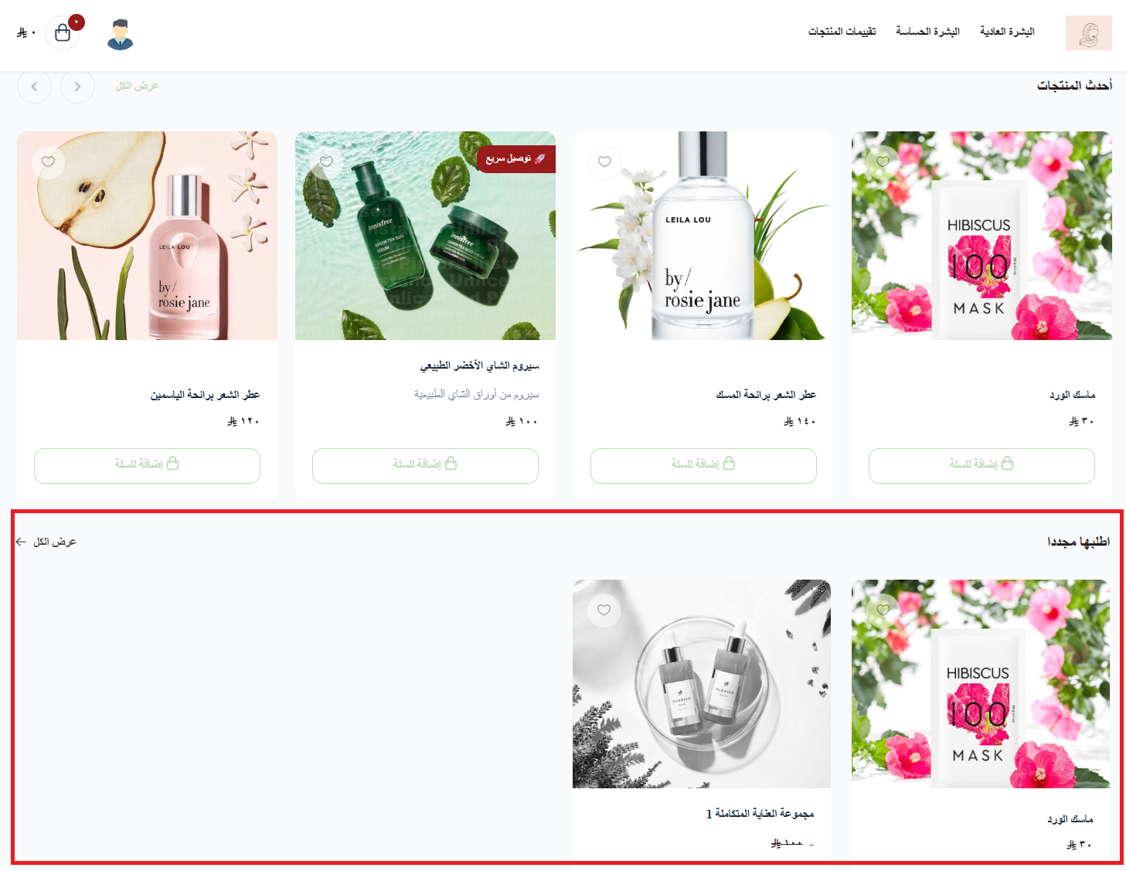Favorite the hibiscus mask in latest products
The height and width of the screenshot is (871, 1126).
click(883, 162)
